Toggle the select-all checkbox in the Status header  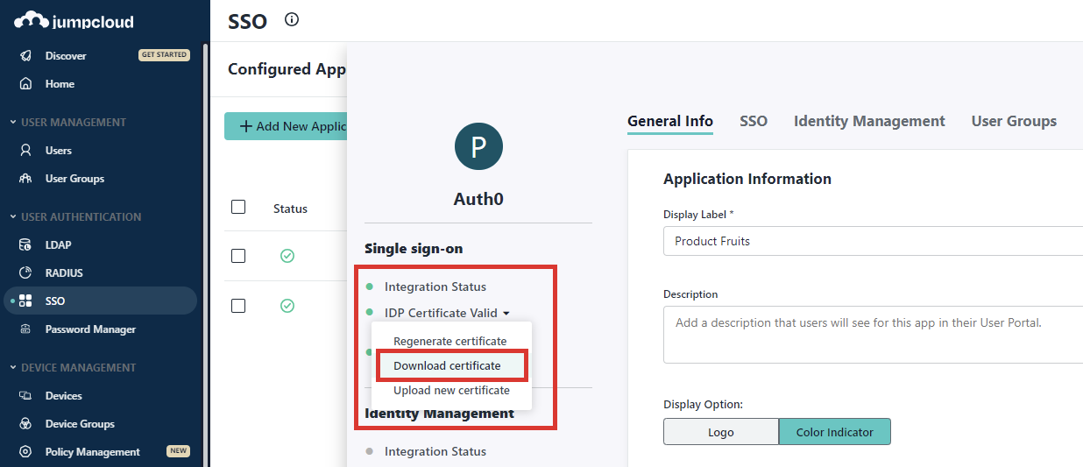pos(238,207)
